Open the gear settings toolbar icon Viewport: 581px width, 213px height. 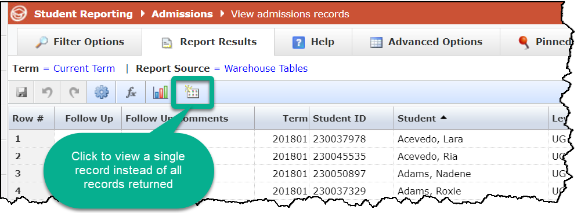[x=101, y=93]
